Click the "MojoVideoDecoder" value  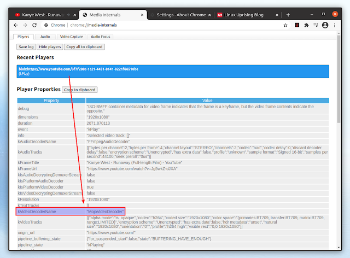106,212
